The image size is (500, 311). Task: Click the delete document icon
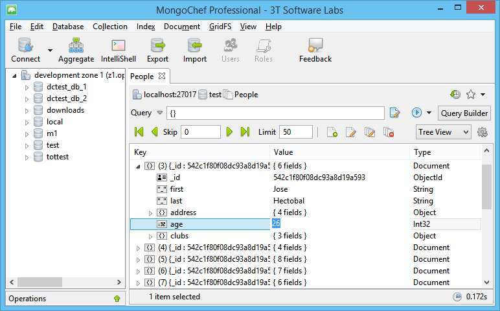click(x=389, y=132)
